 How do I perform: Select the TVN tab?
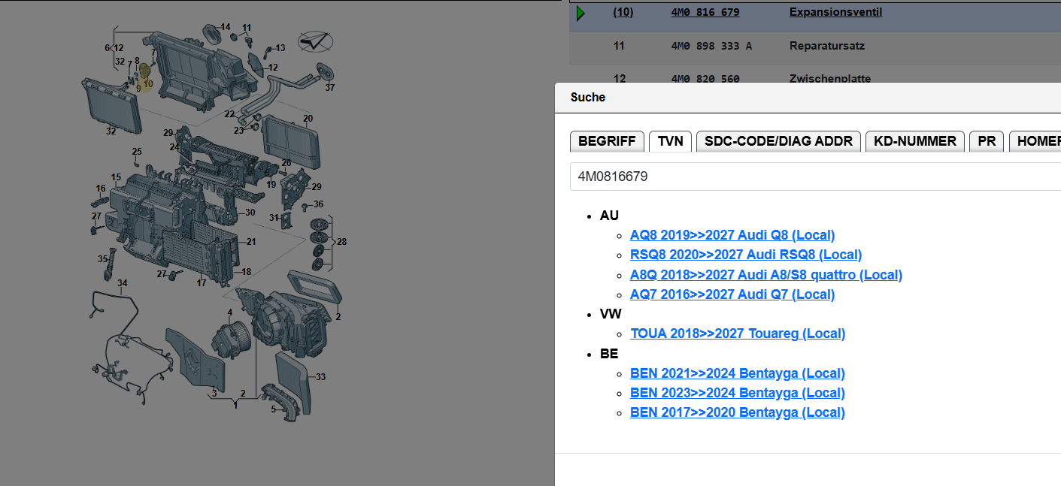[x=670, y=141]
